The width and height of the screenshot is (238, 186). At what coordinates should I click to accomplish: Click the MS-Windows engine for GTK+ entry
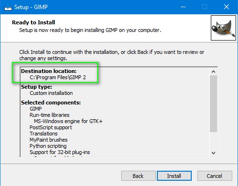pos(68,121)
